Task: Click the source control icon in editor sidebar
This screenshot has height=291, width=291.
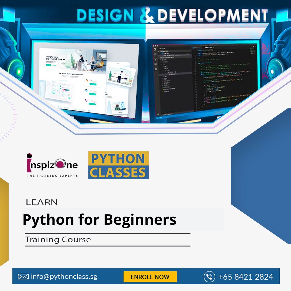Action: coord(155,59)
